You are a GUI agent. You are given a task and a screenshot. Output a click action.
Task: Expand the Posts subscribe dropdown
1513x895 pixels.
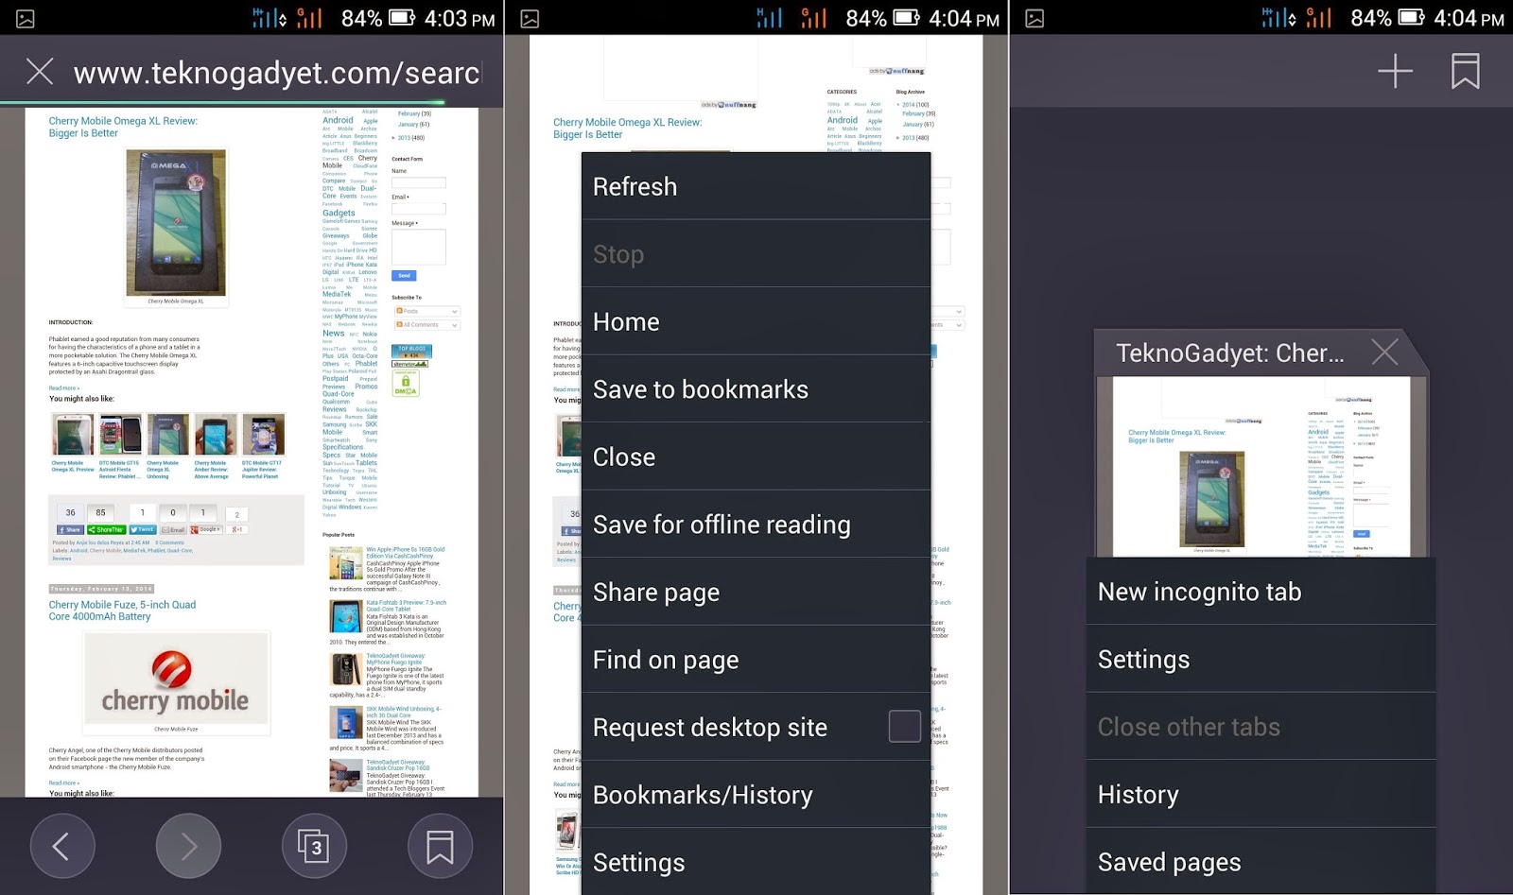(x=426, y=311)
